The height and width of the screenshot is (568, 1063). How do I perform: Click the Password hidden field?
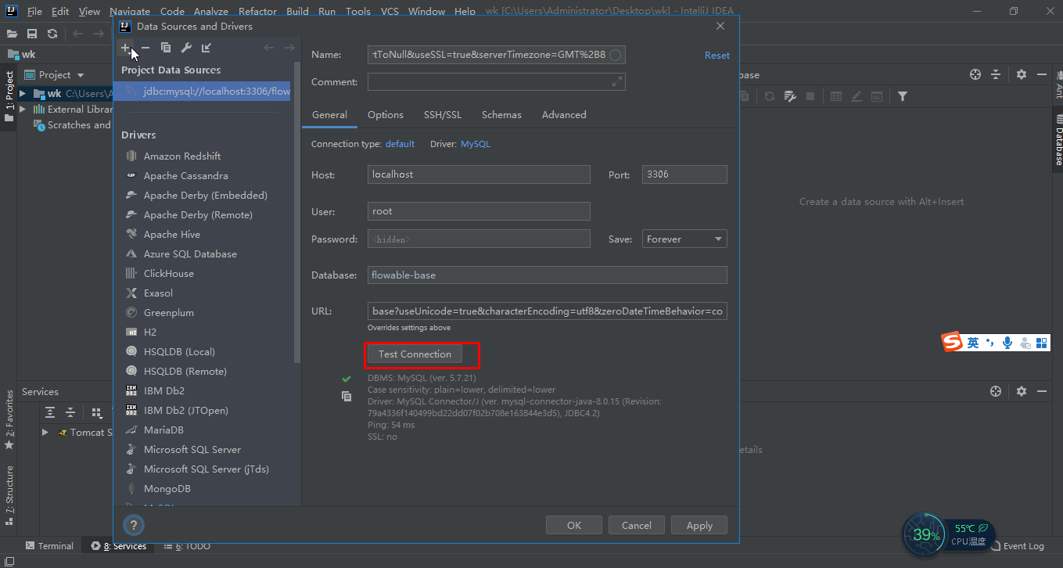click(x=479, y=239)
